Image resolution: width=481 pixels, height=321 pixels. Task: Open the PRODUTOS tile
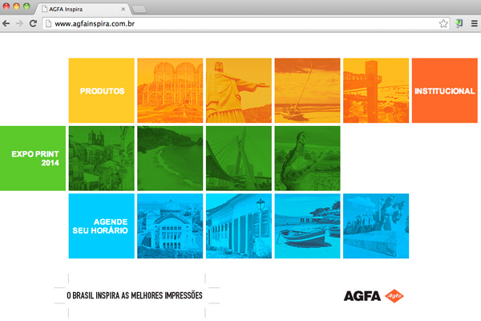(x=102, y=91)
